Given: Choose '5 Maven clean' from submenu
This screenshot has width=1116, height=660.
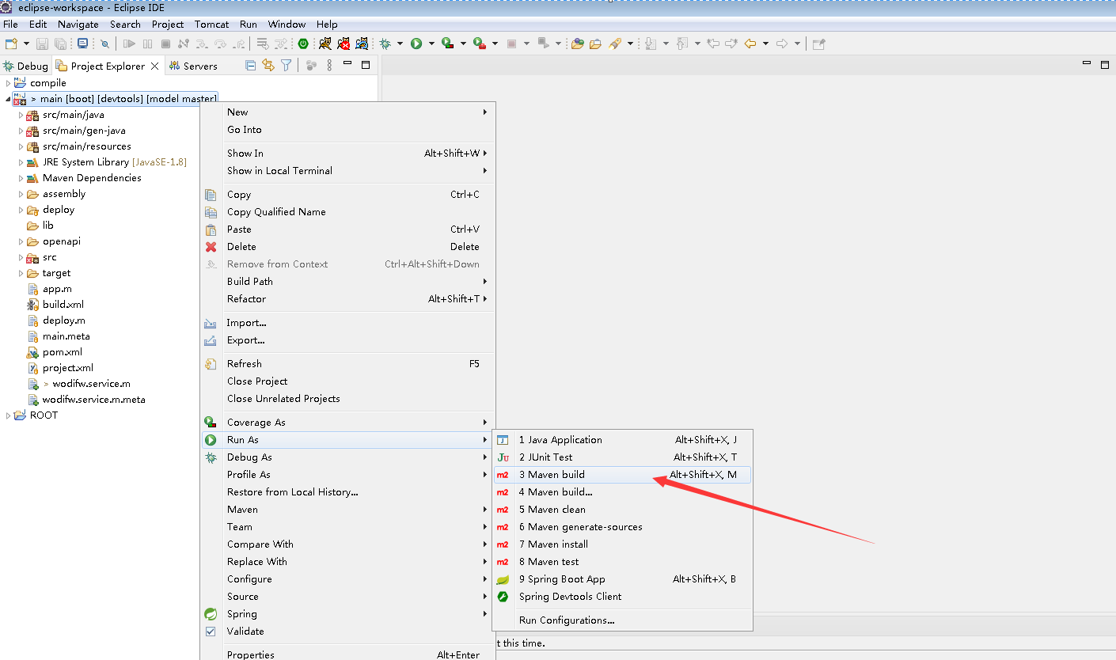Looking at the screenshot, I should [x=621, y=510].
